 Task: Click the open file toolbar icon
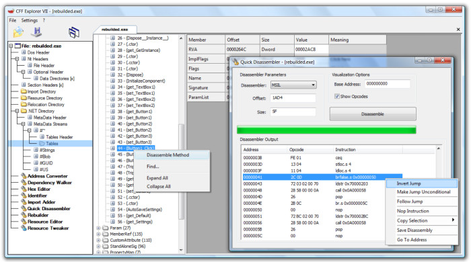pyautogui.click(x=18, y=32)
